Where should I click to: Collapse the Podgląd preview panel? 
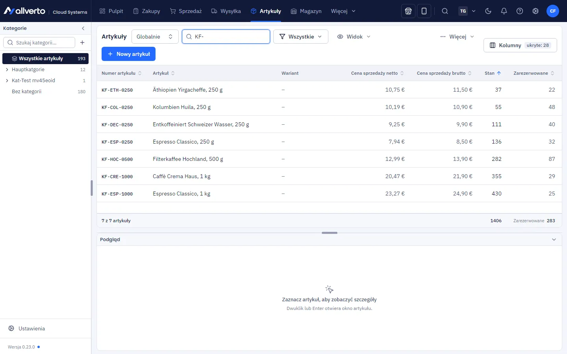click(x=554, y=240)
